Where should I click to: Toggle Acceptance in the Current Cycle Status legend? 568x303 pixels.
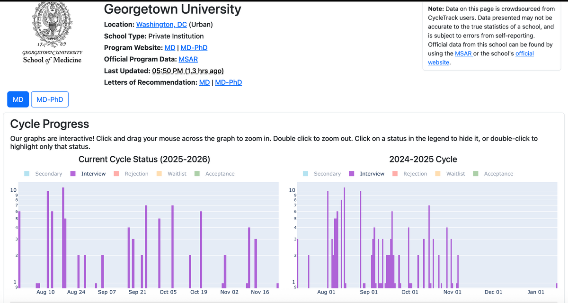214,174
